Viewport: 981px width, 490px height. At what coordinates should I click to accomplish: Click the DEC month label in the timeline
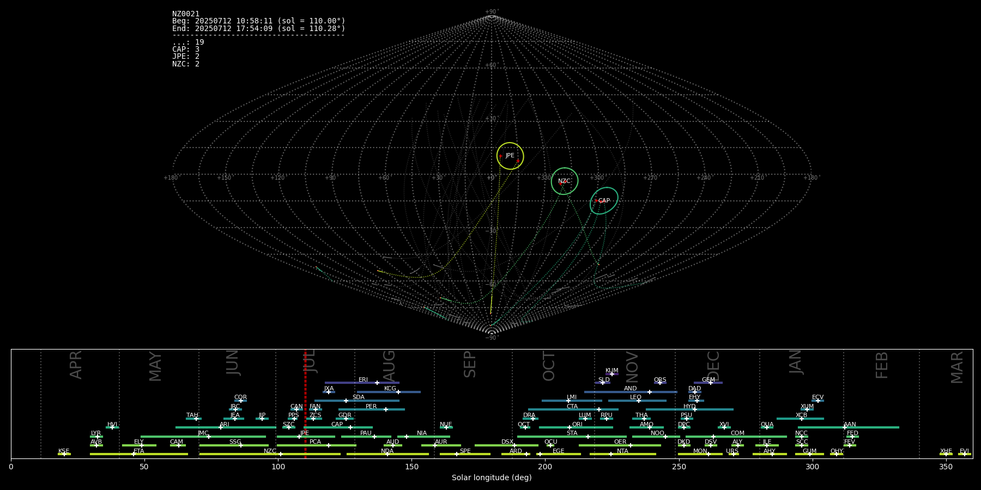(x=713, y=366)
